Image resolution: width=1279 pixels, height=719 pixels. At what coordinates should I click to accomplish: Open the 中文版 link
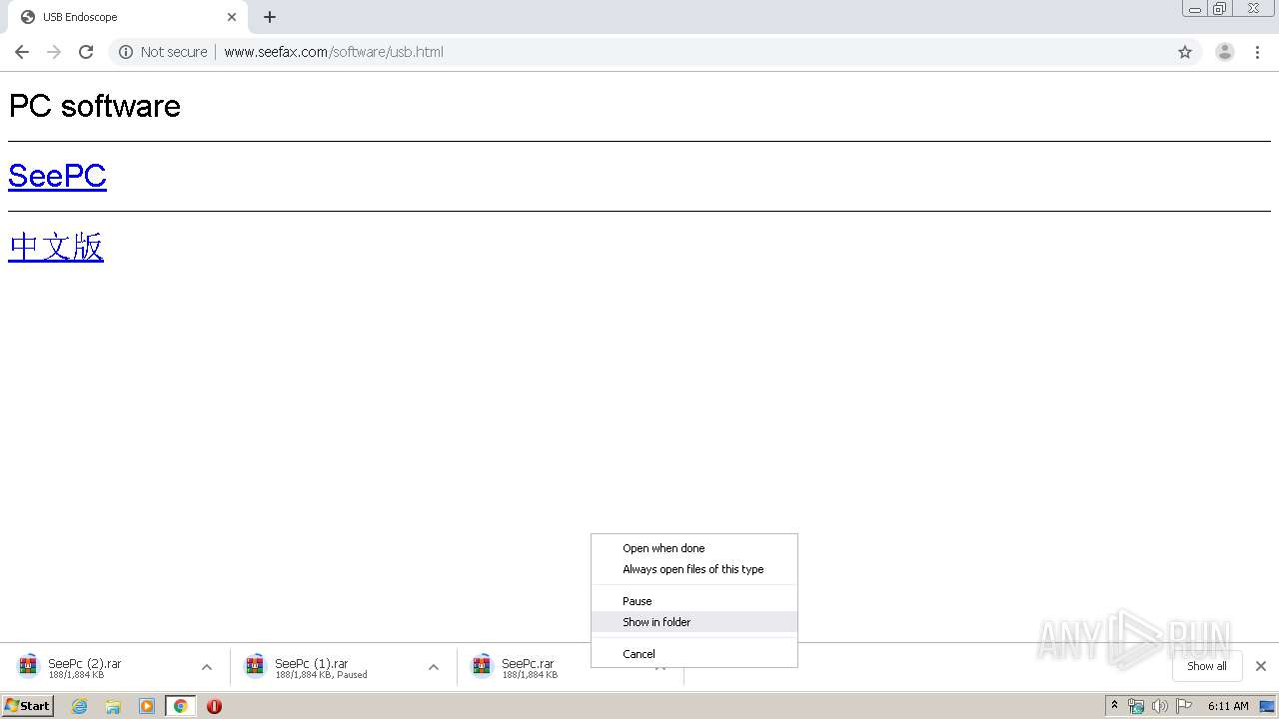pyautogui.click(x=56, y=246)
